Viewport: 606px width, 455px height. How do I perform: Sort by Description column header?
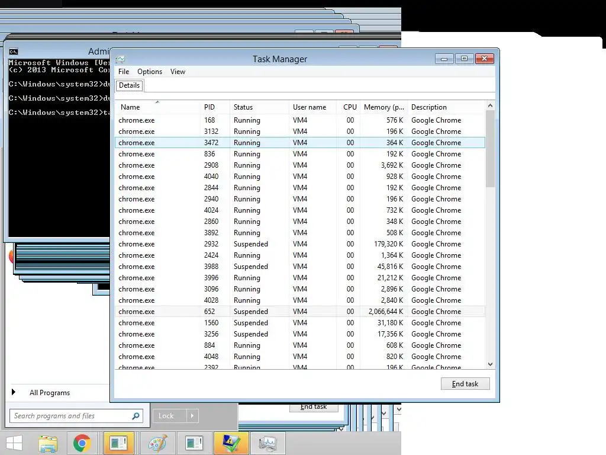pos(446,107)
